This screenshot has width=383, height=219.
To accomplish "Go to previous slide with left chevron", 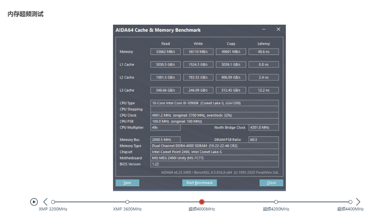I will (45, 202).
